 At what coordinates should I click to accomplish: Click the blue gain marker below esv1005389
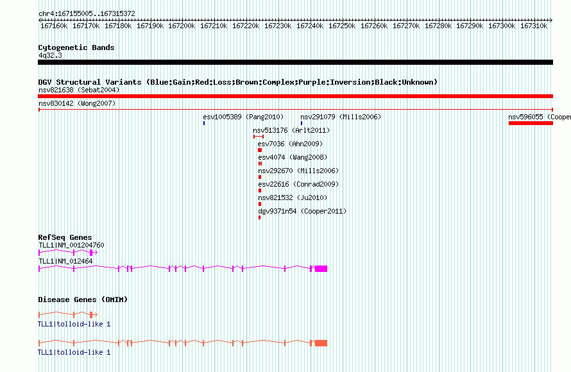204,123
